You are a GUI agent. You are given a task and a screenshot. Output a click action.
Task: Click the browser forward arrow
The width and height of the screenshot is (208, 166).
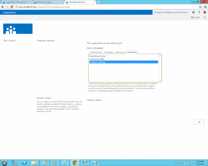(7, 7)
